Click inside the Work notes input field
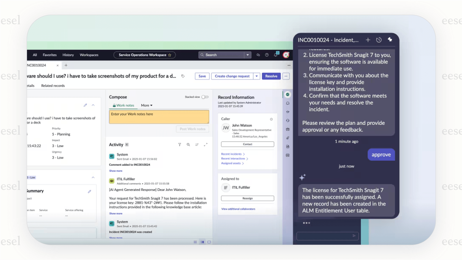This screenshot has height=260, width=462. pos(159,117)
